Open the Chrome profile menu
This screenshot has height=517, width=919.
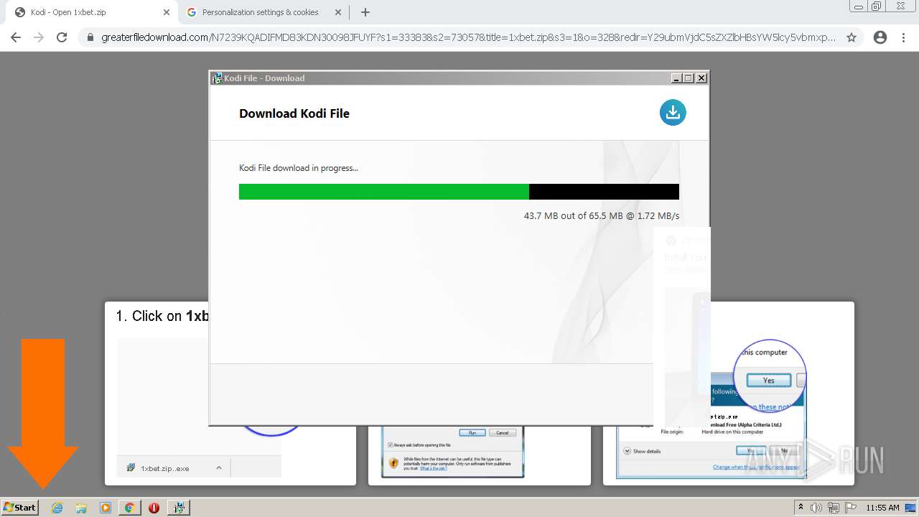(880, 37)
